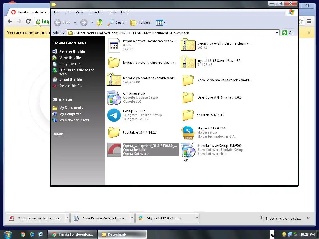Screen dimensions: 319x239
Task: Dismiss the unsupported browser warning bar
Action: pos(309,32)
